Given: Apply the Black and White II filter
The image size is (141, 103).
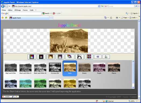Looking at the screenshot, I should coord(26,68).
